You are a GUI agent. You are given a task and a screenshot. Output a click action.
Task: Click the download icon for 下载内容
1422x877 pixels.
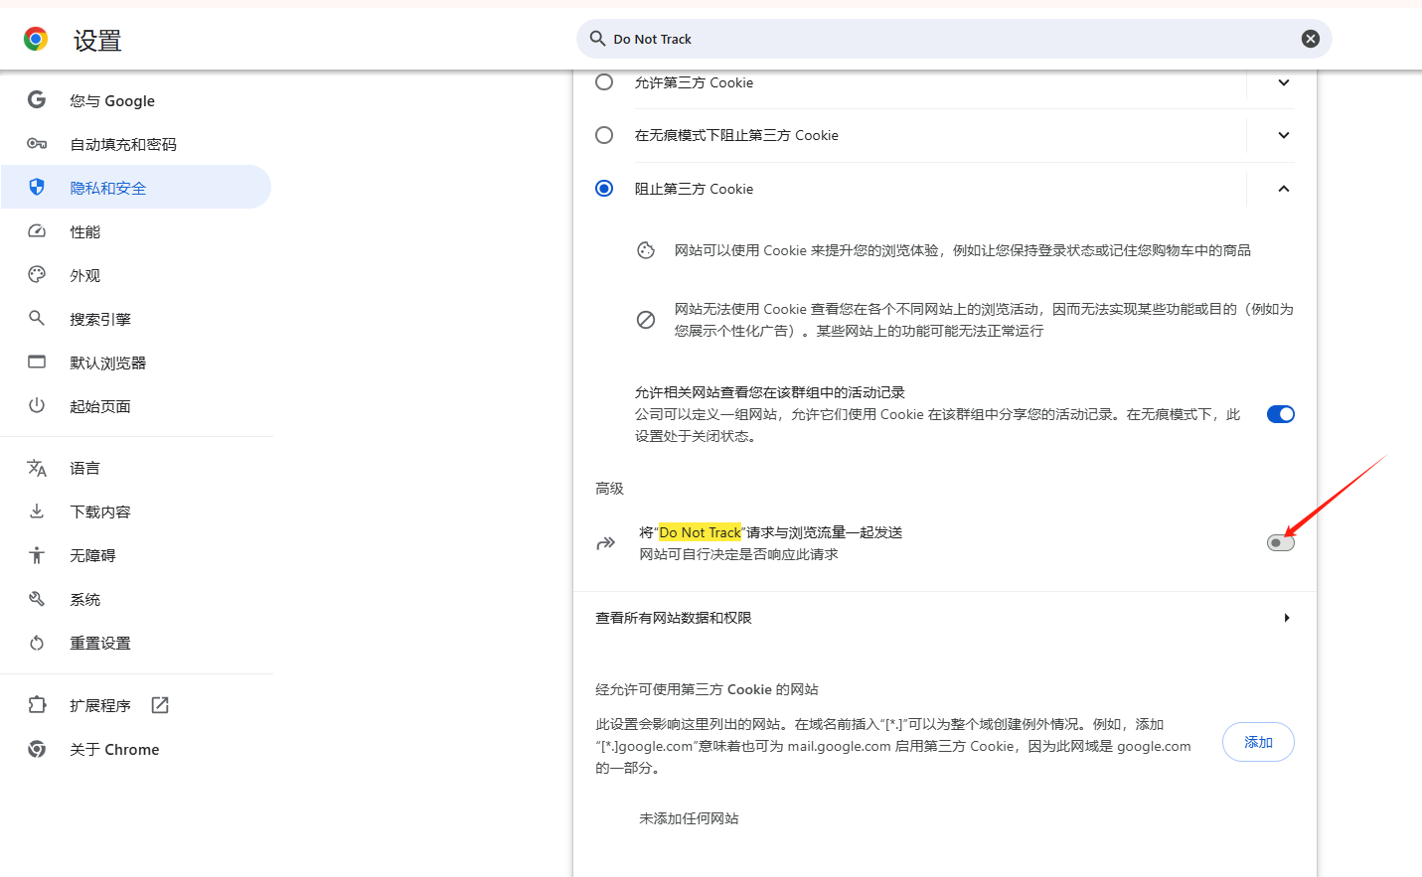point(37,512)
